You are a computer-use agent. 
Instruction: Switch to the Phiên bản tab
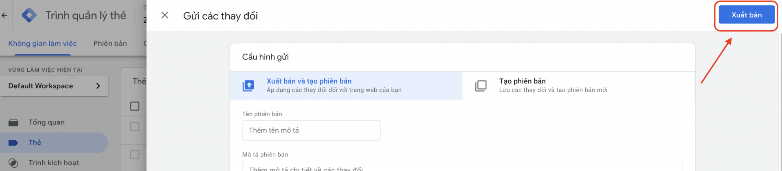110,43
